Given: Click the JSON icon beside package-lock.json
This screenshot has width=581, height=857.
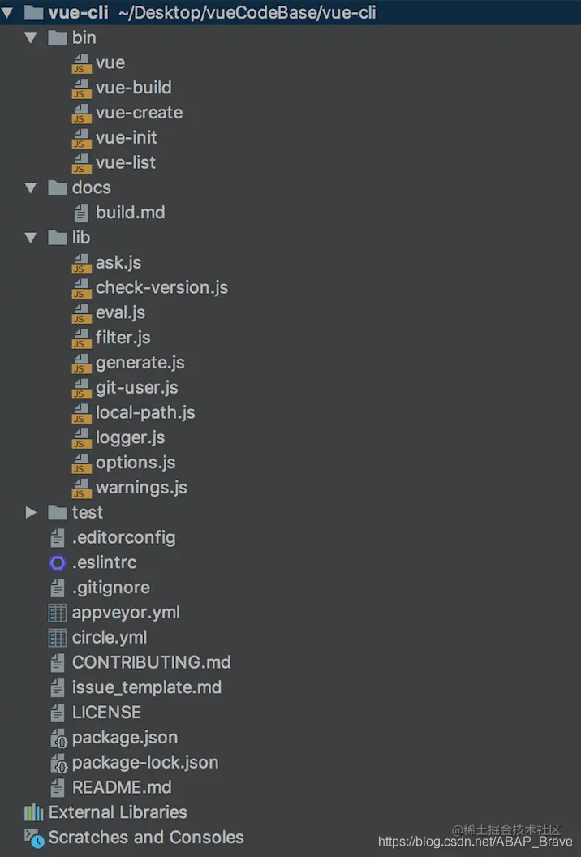Looking at the screenshot, I should 58,764.
